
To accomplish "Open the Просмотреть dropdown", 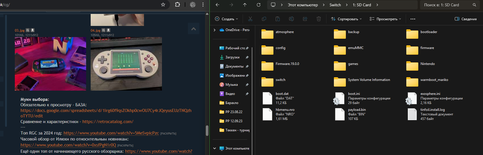I will coord(385,19).
